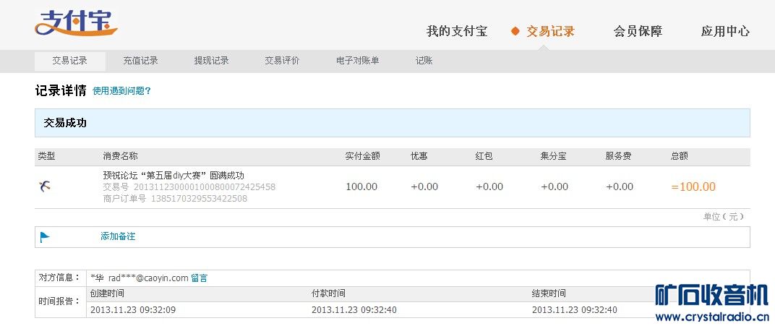Click the blue flag note icon
Viewport: 775px width, 326px height.
click(45, 236)
